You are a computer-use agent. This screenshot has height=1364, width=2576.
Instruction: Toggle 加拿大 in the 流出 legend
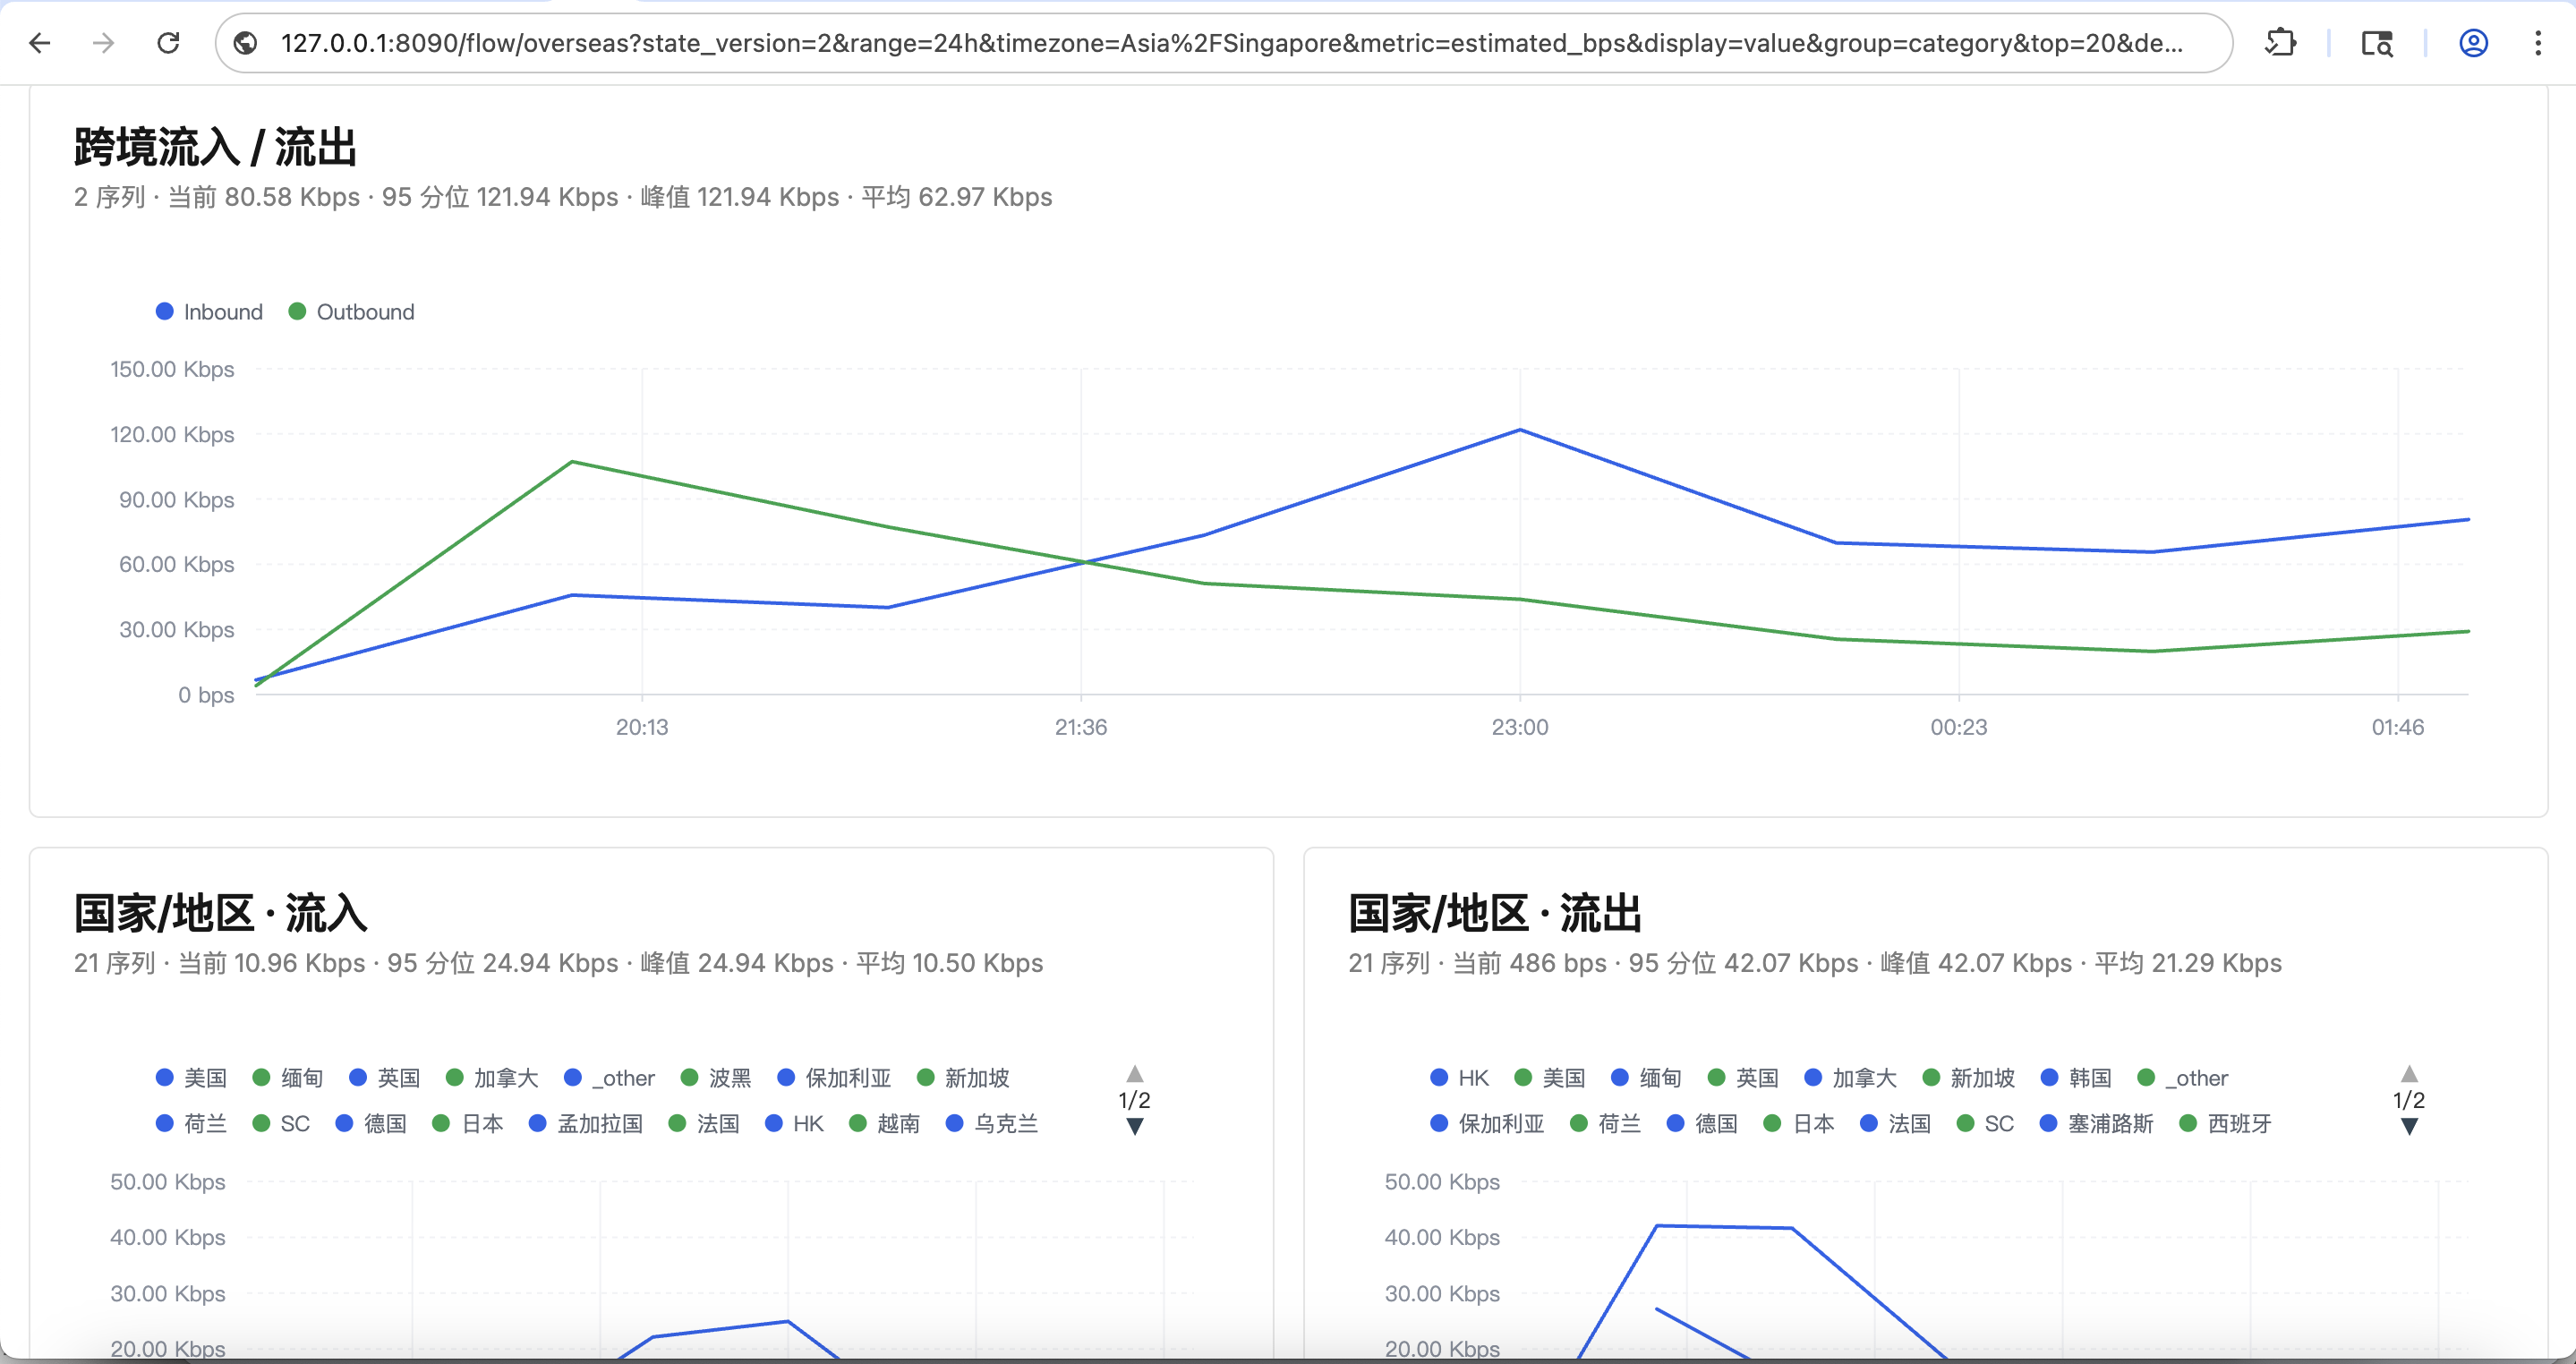[x=1851, y=1078]
